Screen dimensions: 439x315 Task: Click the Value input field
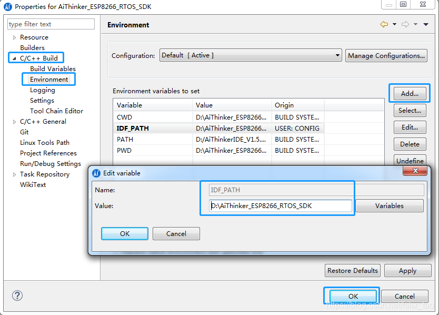[280, 206]
